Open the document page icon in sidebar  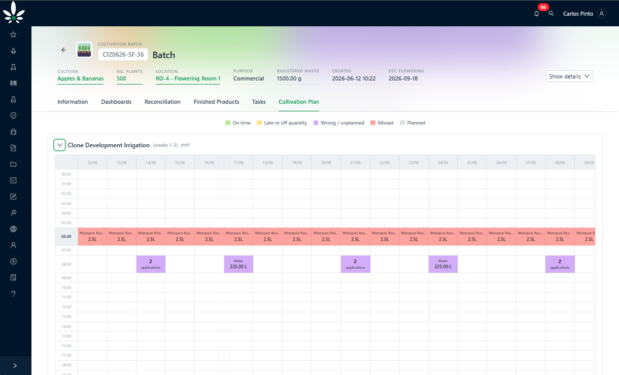(x=14, y=148)
